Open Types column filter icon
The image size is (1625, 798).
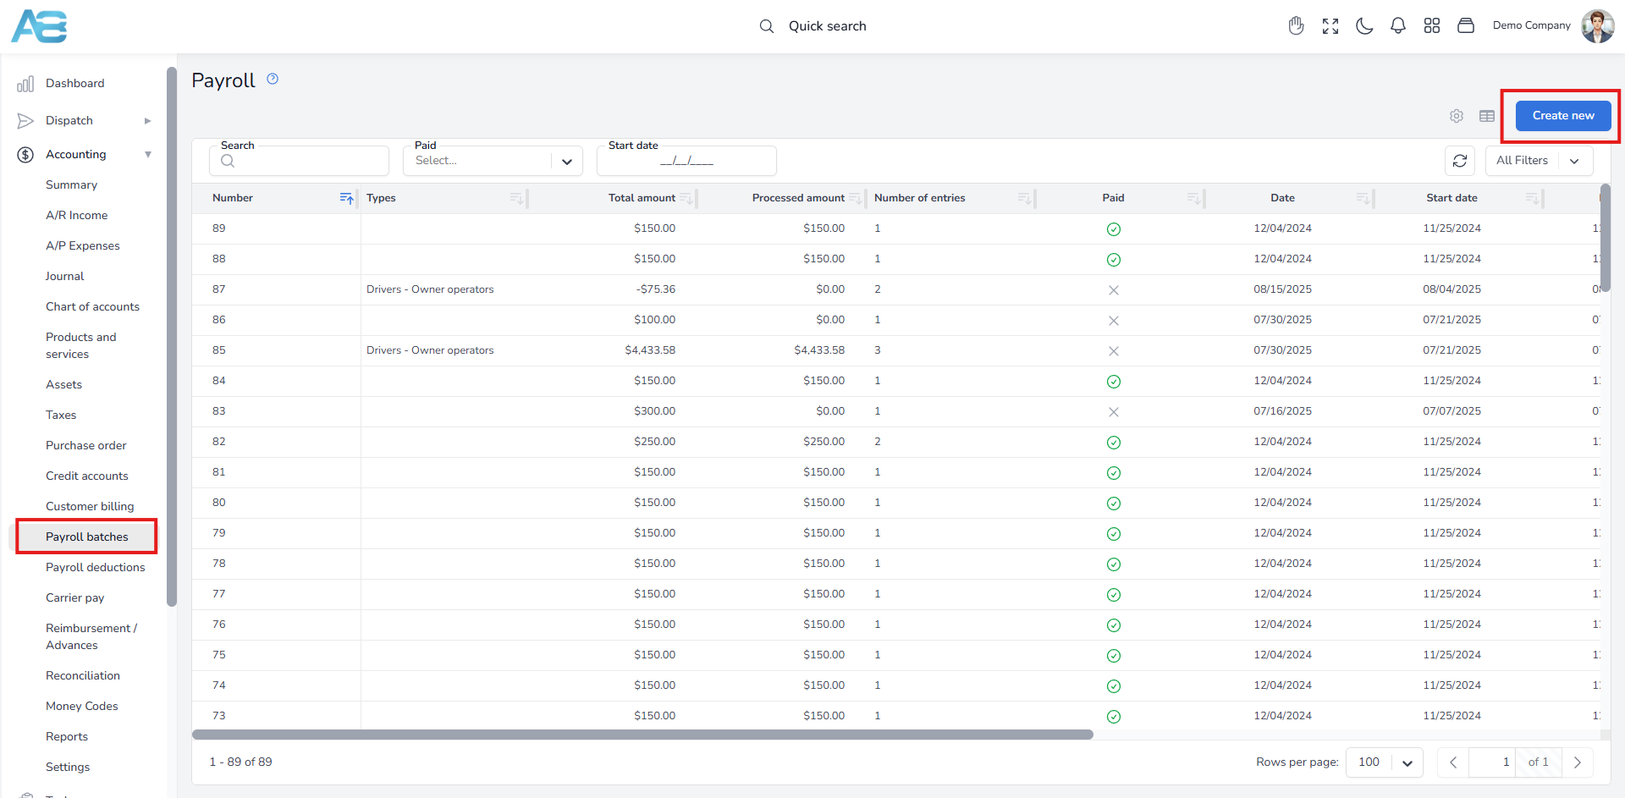click(x=516, y=198)
